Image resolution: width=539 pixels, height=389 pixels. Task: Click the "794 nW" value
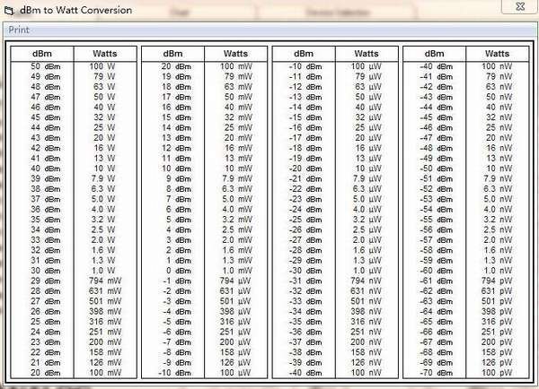coord(367,281)
